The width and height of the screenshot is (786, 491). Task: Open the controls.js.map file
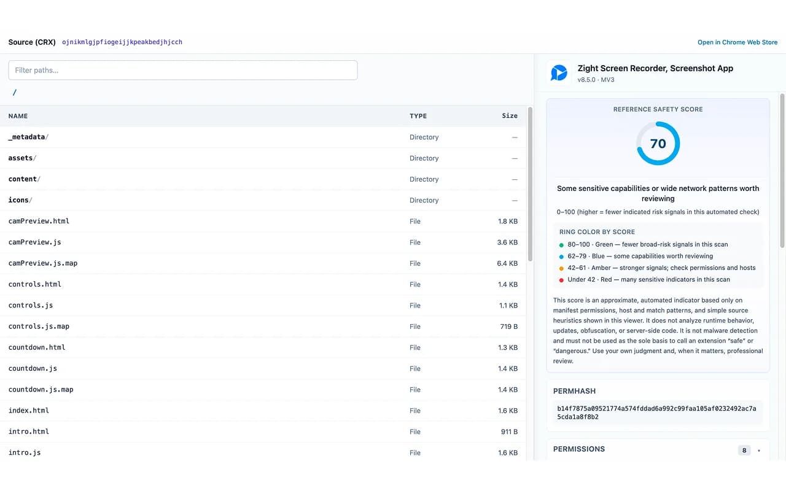pyautogui.click(x=39, y=327)
